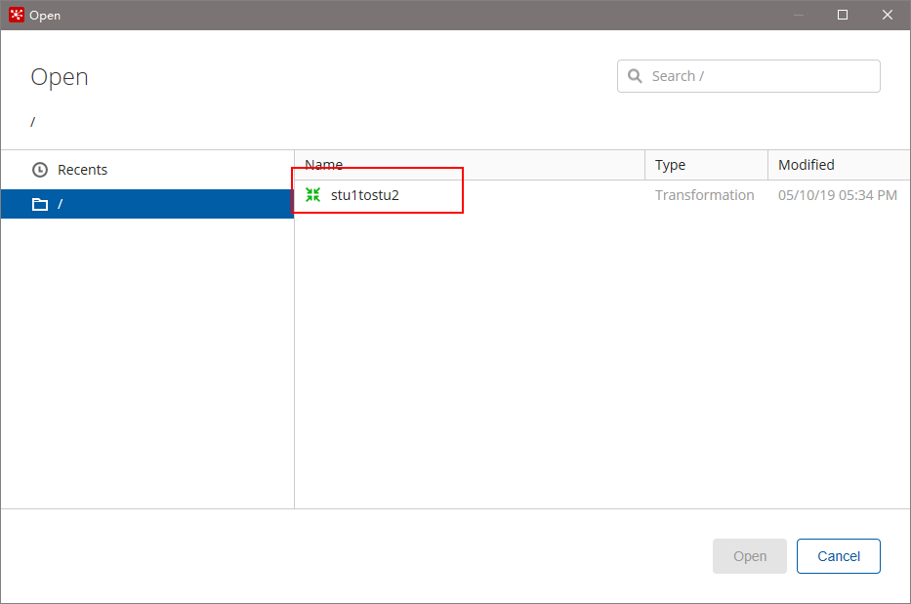Minimize the Open dialog window

(x=799, y=15)
